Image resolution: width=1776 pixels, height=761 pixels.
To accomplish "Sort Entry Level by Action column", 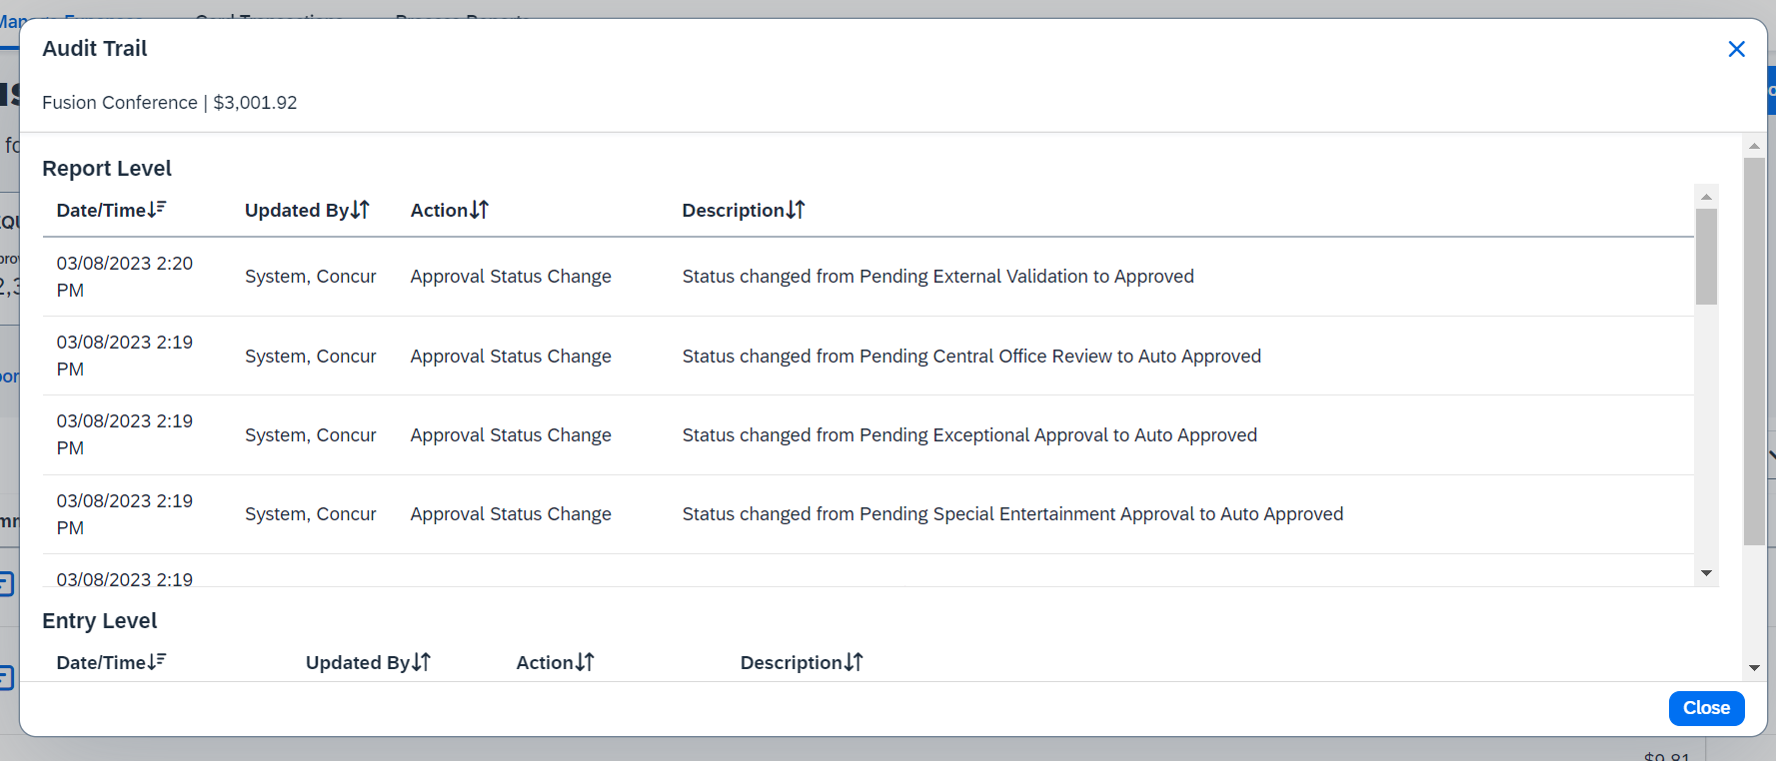I will 555,663.
